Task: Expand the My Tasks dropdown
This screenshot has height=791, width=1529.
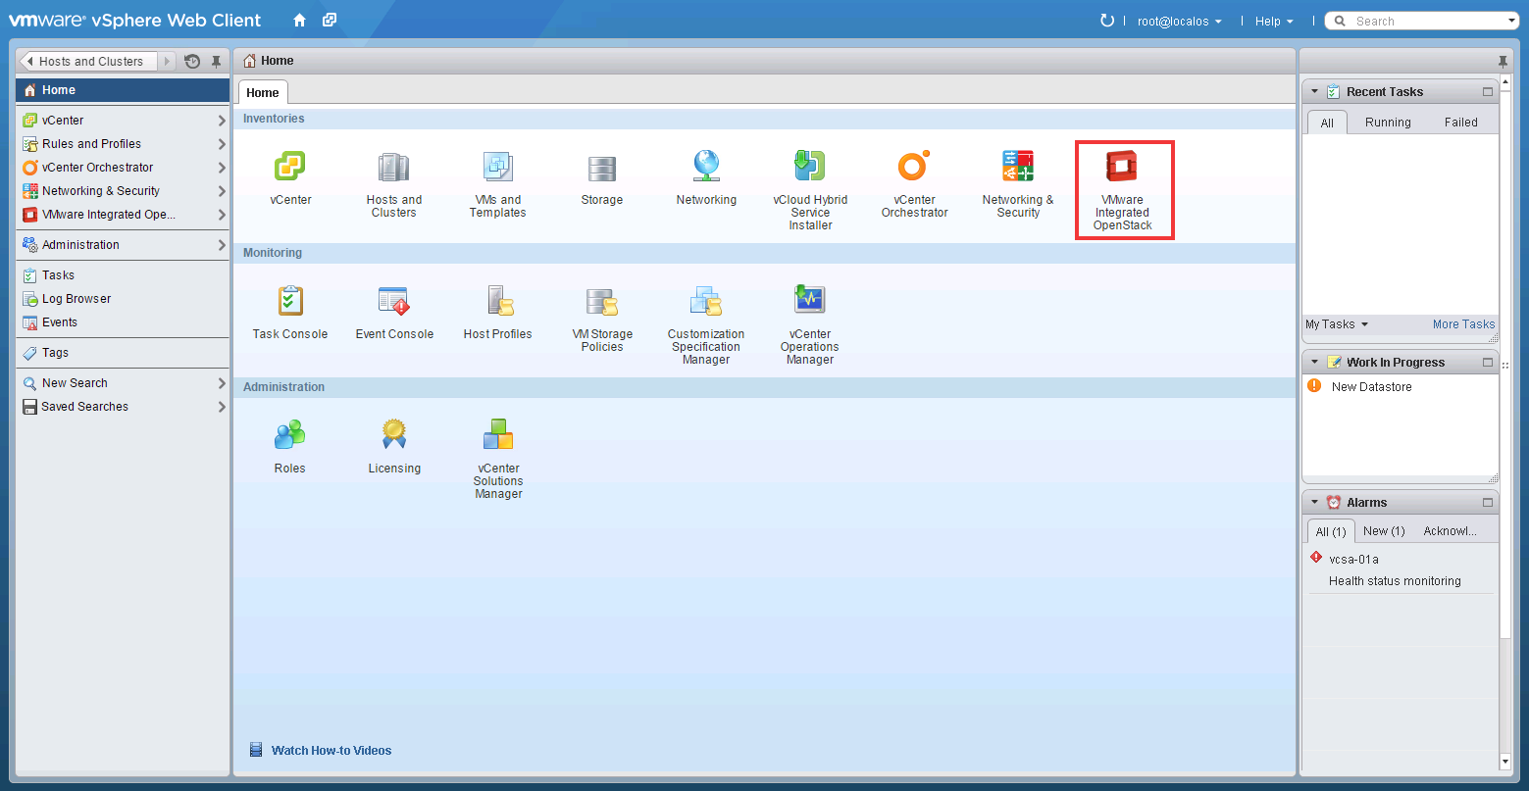Action: point(1336,324)
